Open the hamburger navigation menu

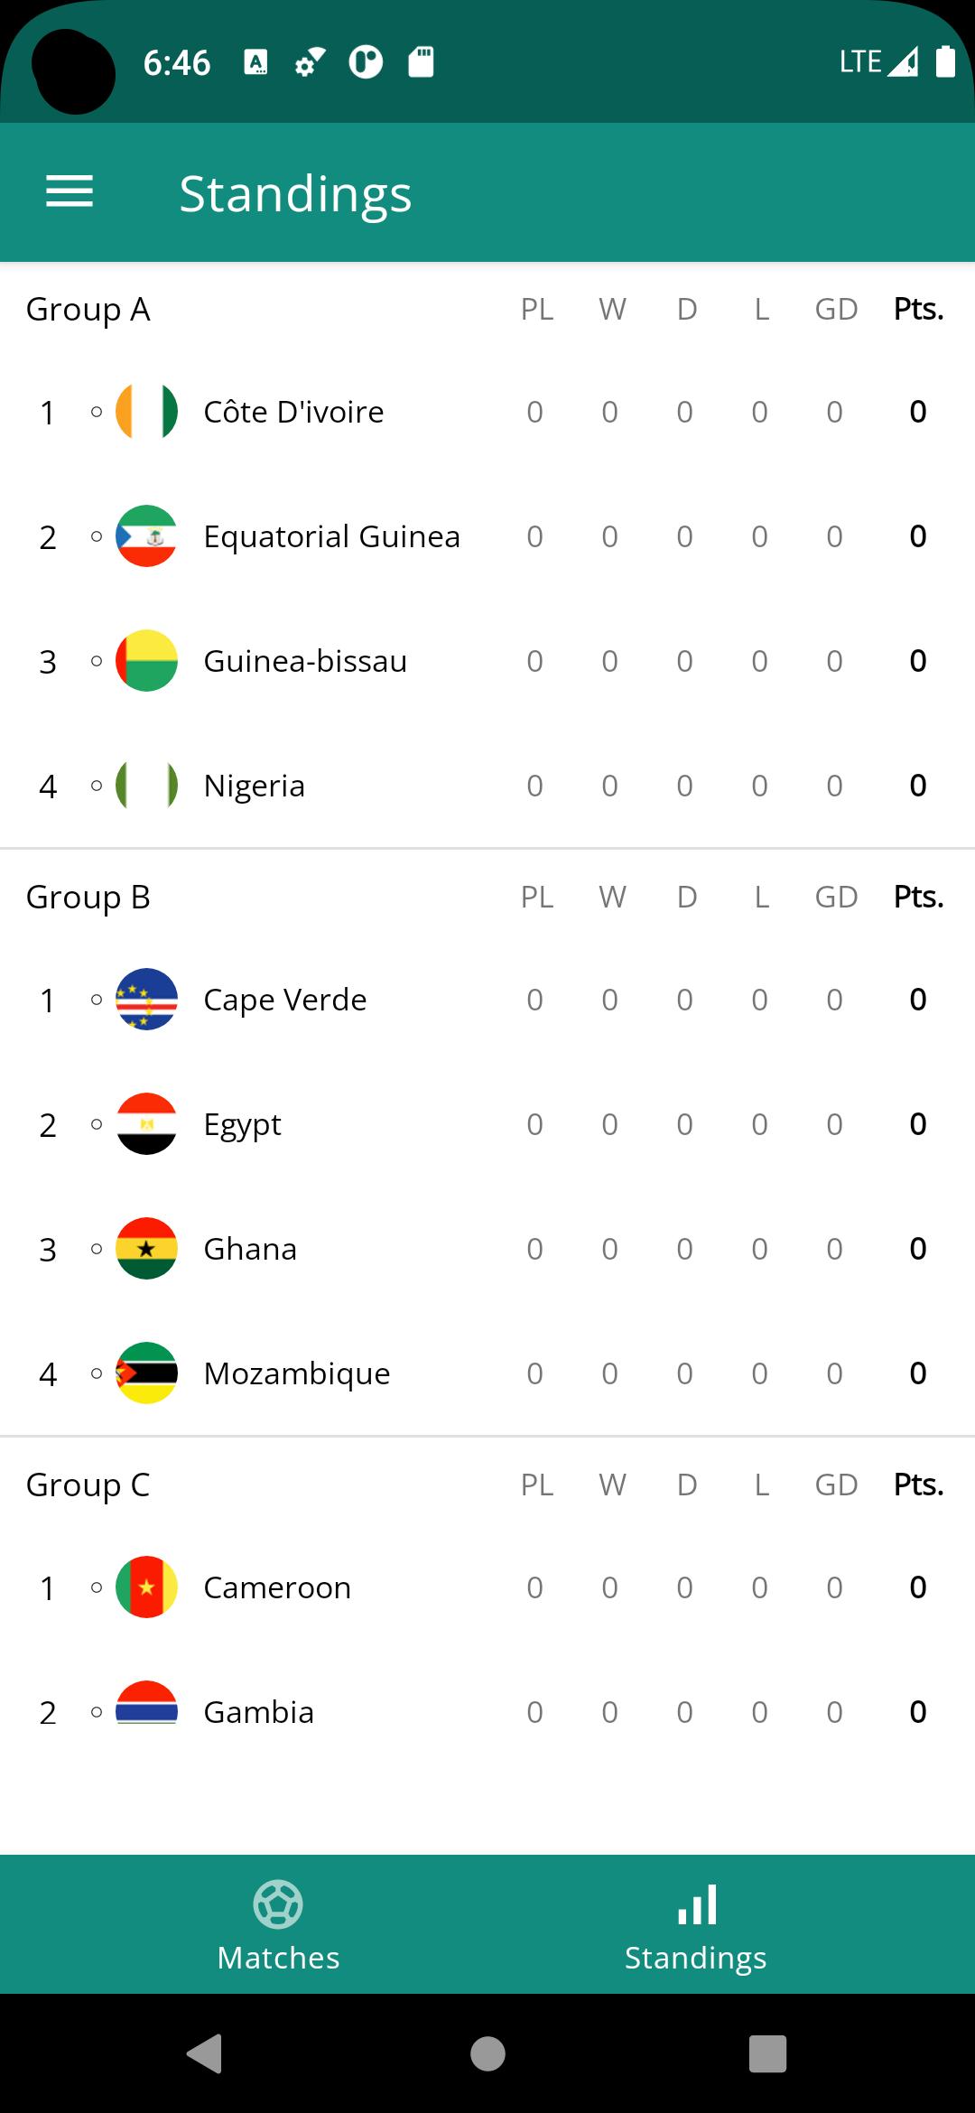click(70, 191)
